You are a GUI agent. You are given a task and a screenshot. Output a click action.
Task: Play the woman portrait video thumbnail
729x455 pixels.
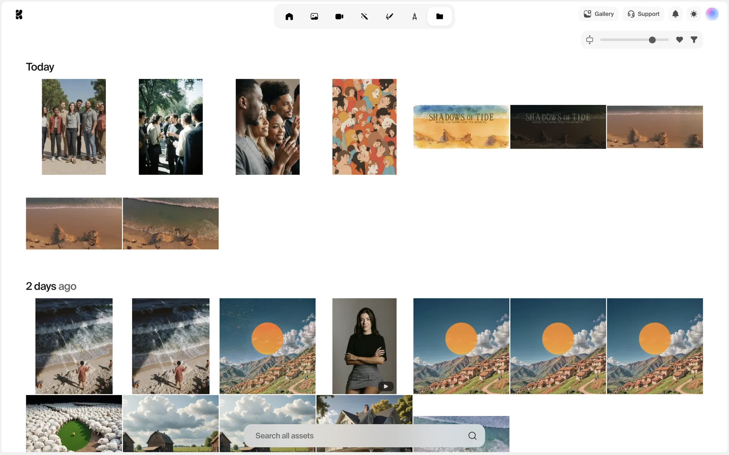(x=385, y=386)
